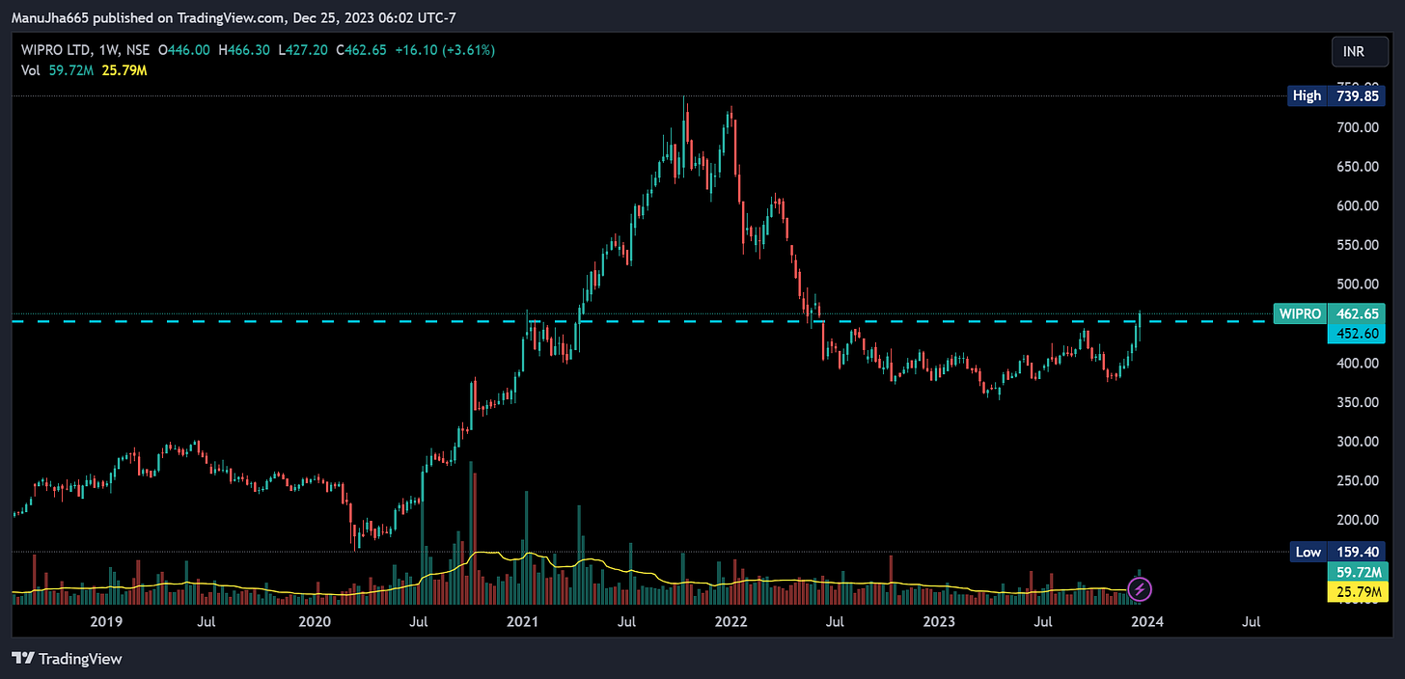The width and height of the screenshot is (1405, 679).
Task: Click the 650.00 price axis label
Action: pos(1356,166)
